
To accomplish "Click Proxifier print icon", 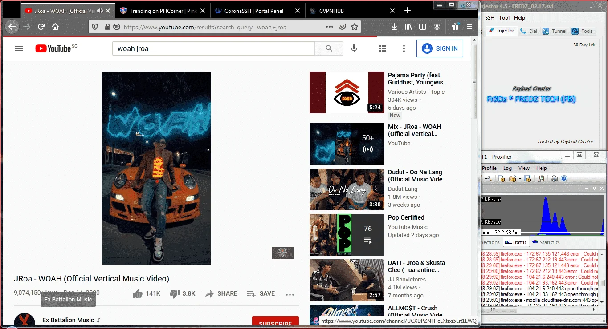I will click(x=554, y=179).
